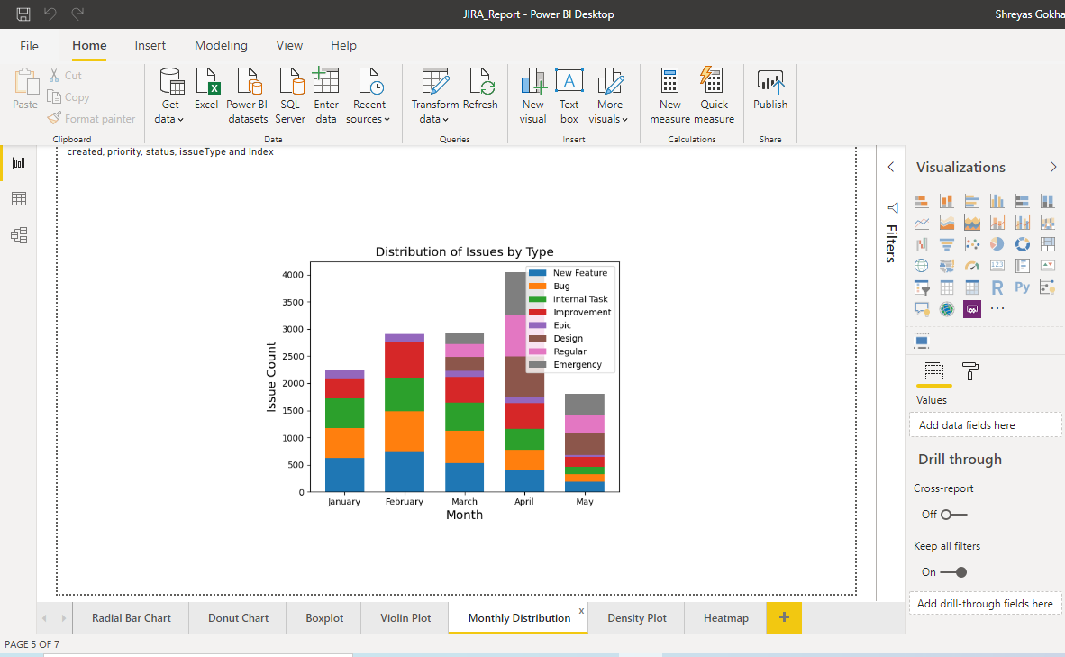The height and width of the screenshot is (657, 1065).
Task: Click the Publish button
Action: click(769, 96)
